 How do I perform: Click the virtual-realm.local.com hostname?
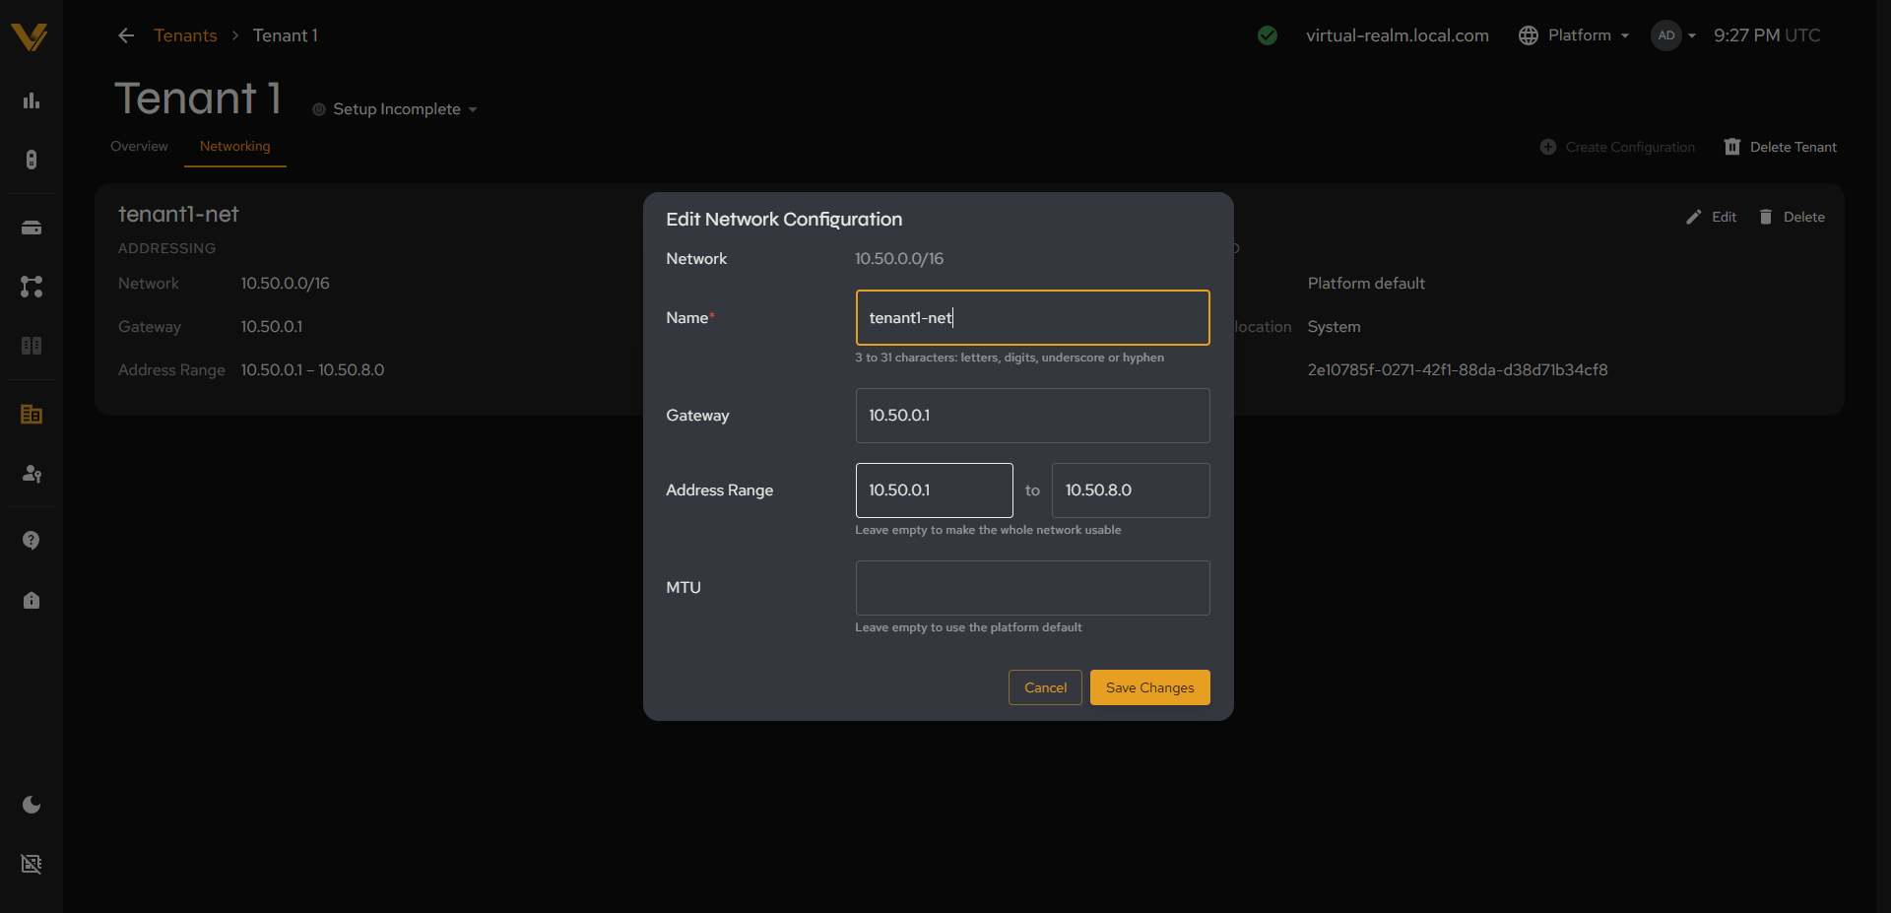pos(1397,35)
